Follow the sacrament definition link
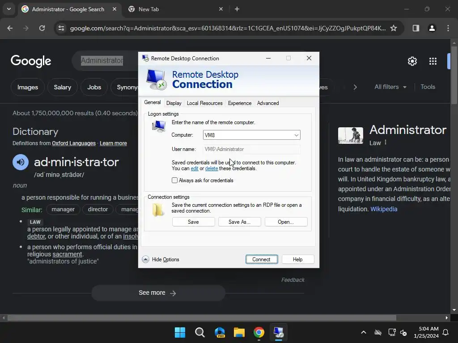The image size is (458, 343). [67, 254]
